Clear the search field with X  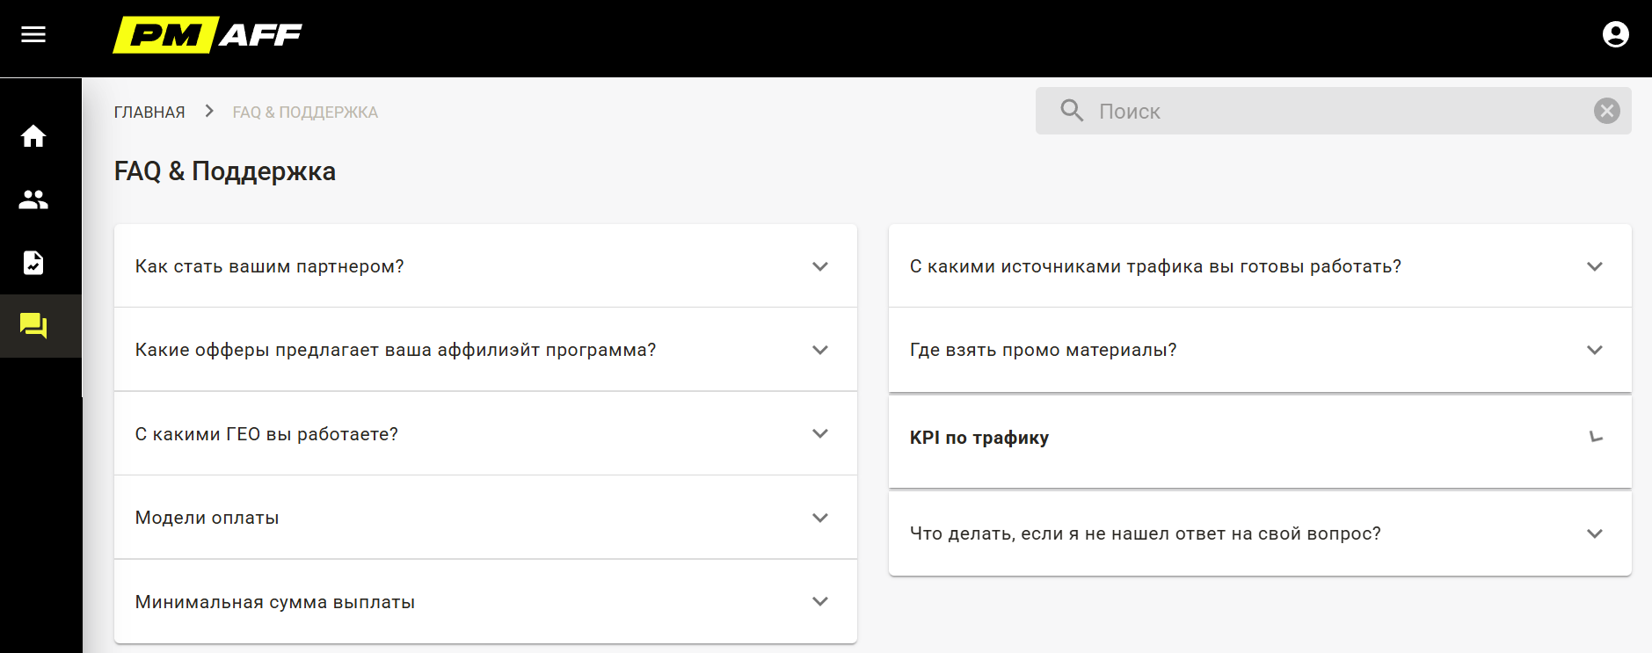coord(1607,111)
